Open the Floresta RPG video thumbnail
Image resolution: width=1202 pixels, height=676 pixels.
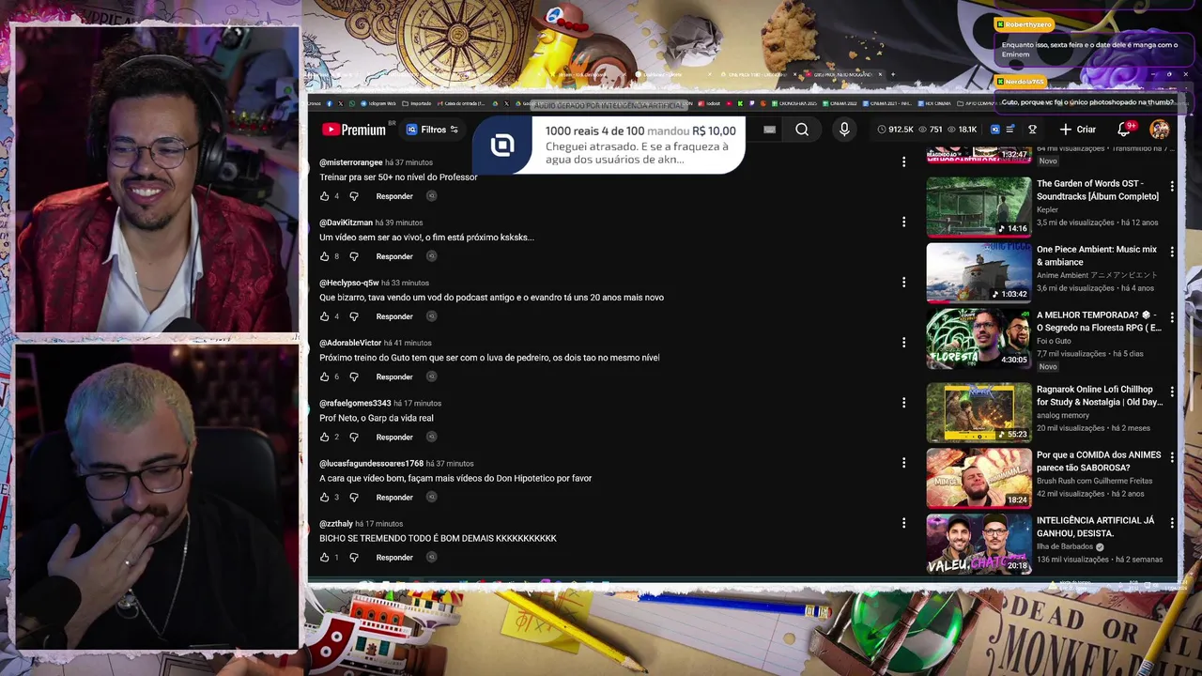pyautogui.click(x=979, y=338)
